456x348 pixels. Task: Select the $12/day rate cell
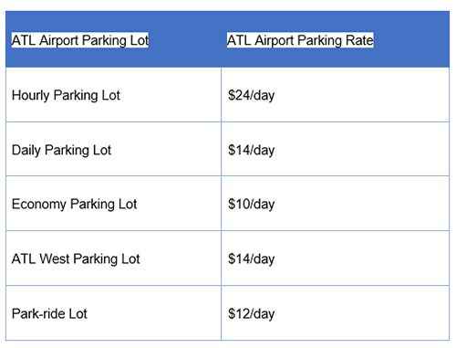(336, 313)
